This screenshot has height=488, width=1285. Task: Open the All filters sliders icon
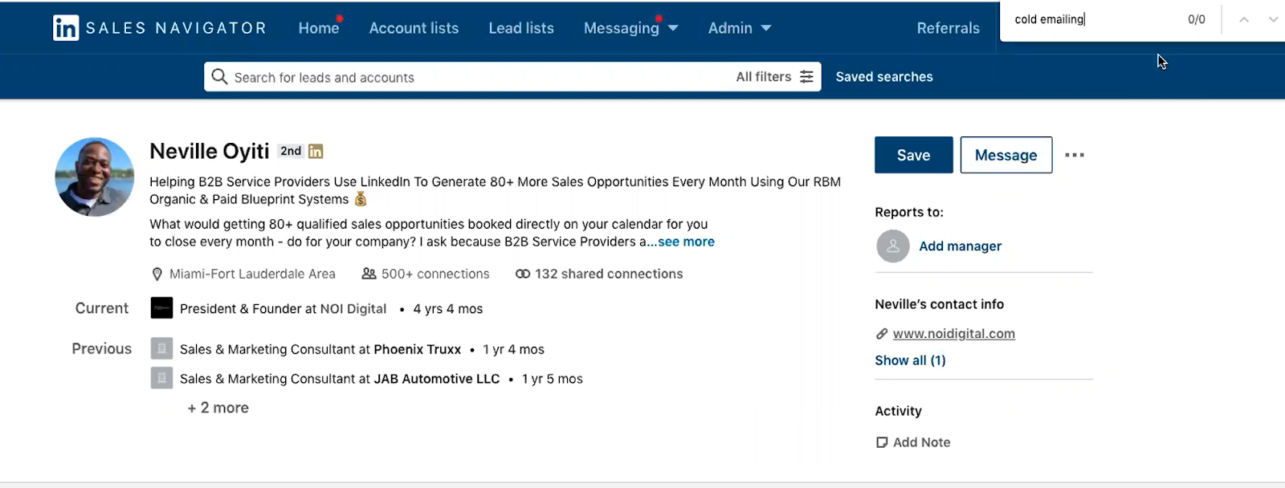(x=806, y=77)
